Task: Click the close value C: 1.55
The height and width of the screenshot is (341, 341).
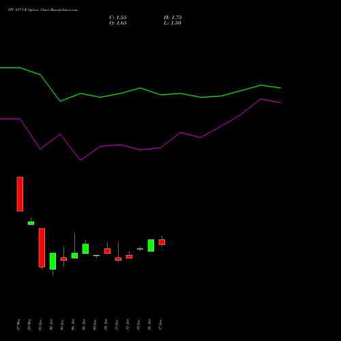Action: coord(118,18)
